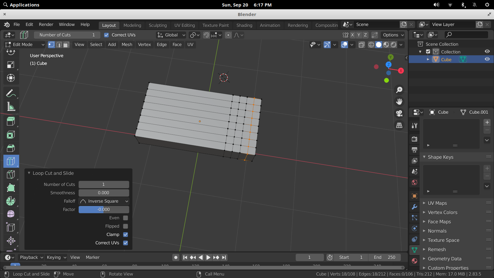Open Material properties tab
This screenshot has width=494, height=278.
pyautogui.click(x=414, y=261)
